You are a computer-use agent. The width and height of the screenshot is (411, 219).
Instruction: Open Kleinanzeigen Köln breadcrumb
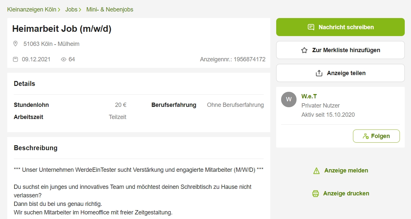(x=31, y=10)
